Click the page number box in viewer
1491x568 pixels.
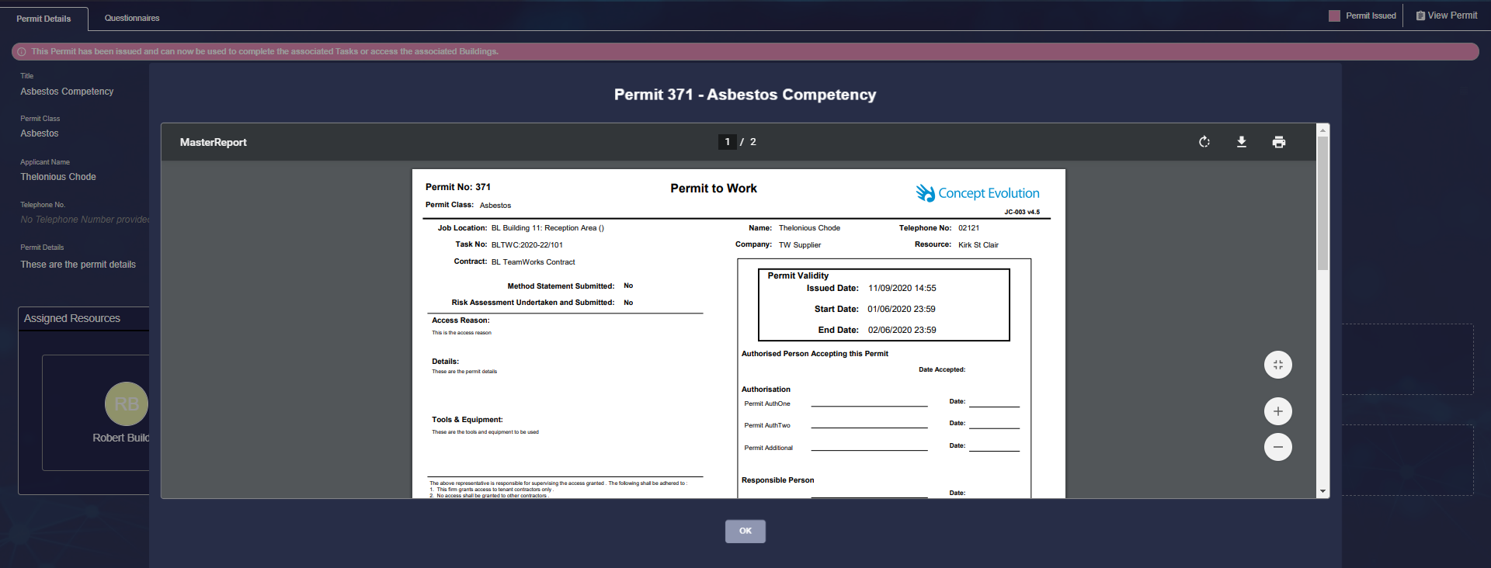(727, 142)
